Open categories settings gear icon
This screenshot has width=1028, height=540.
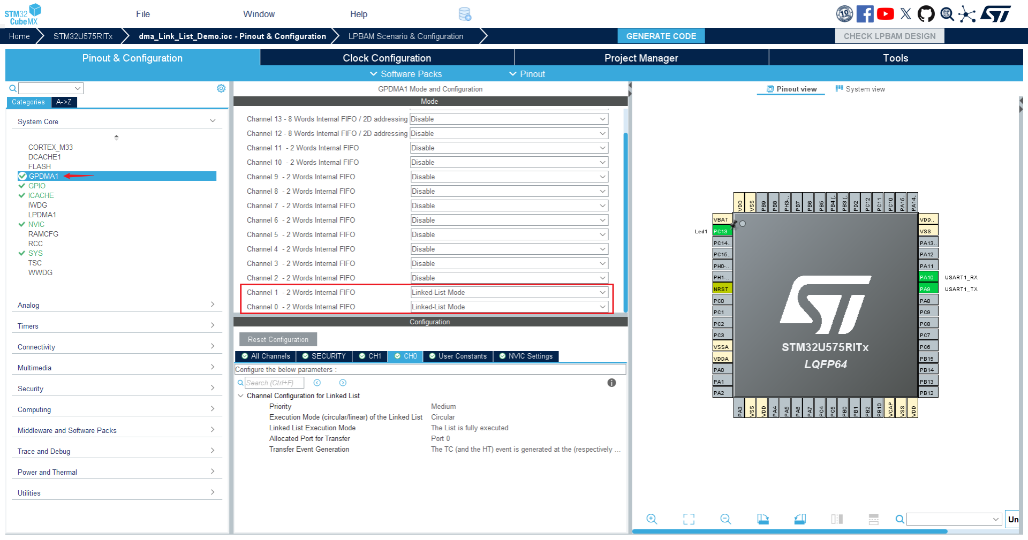click(x=221, y=88)
